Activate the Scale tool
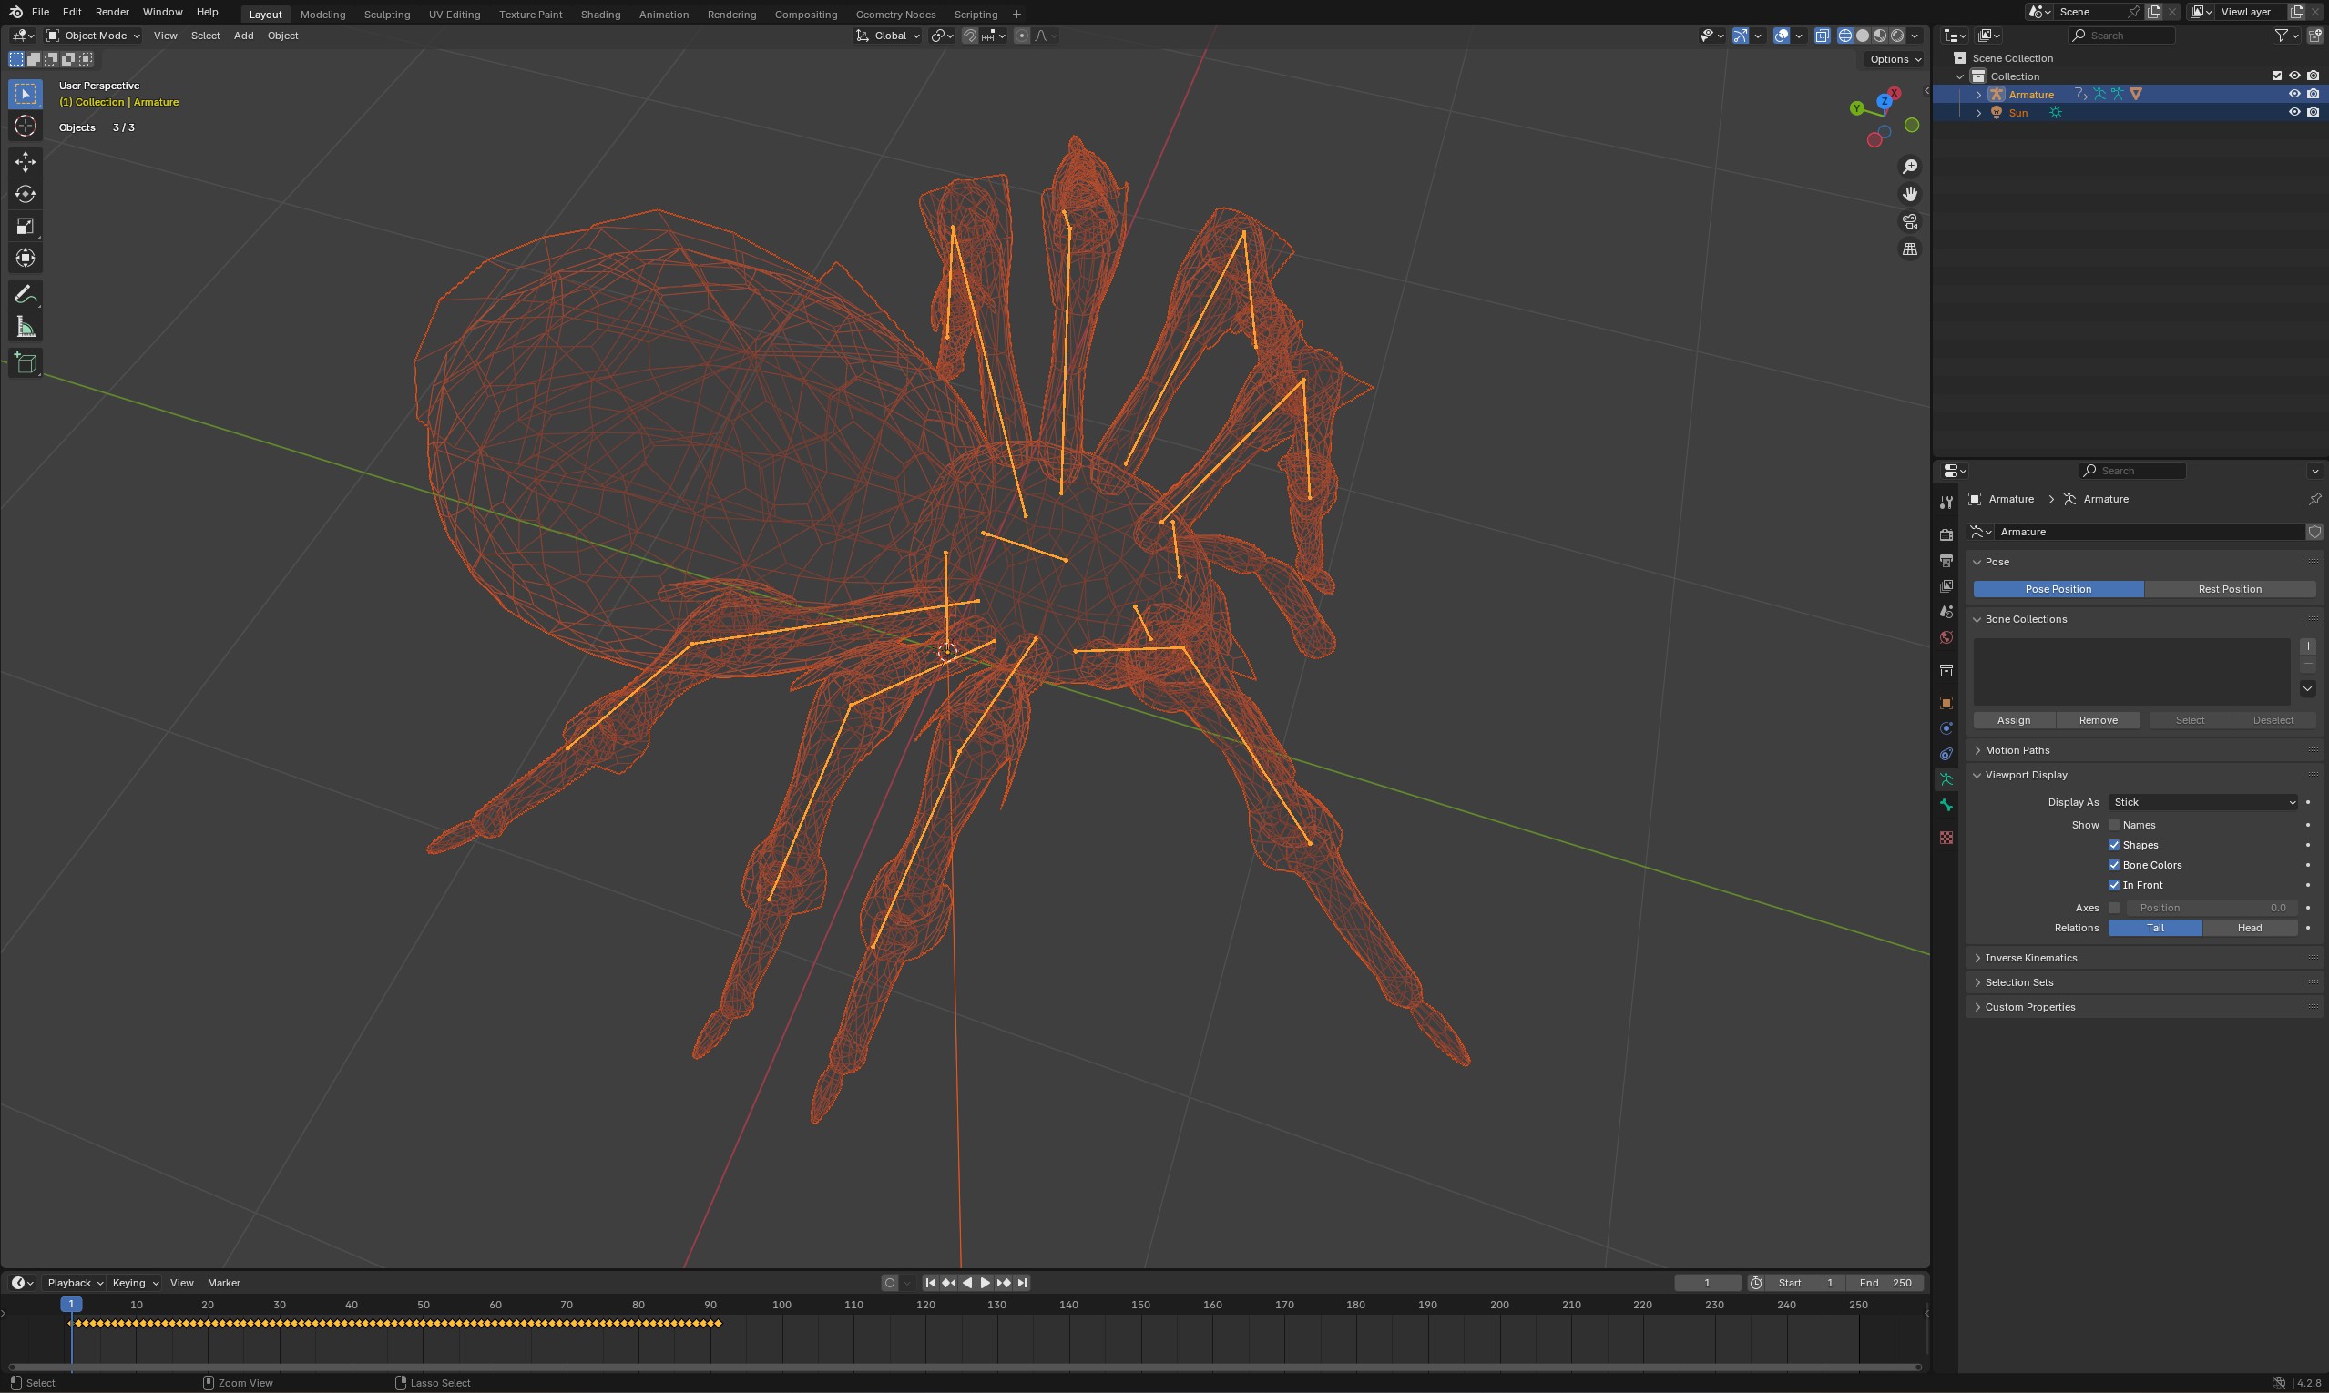The height and width of the screenshot is (1393, 2329). coord(26,226)
